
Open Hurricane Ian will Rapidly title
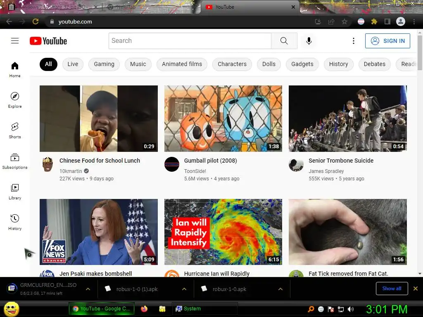[x=216, y=274]
